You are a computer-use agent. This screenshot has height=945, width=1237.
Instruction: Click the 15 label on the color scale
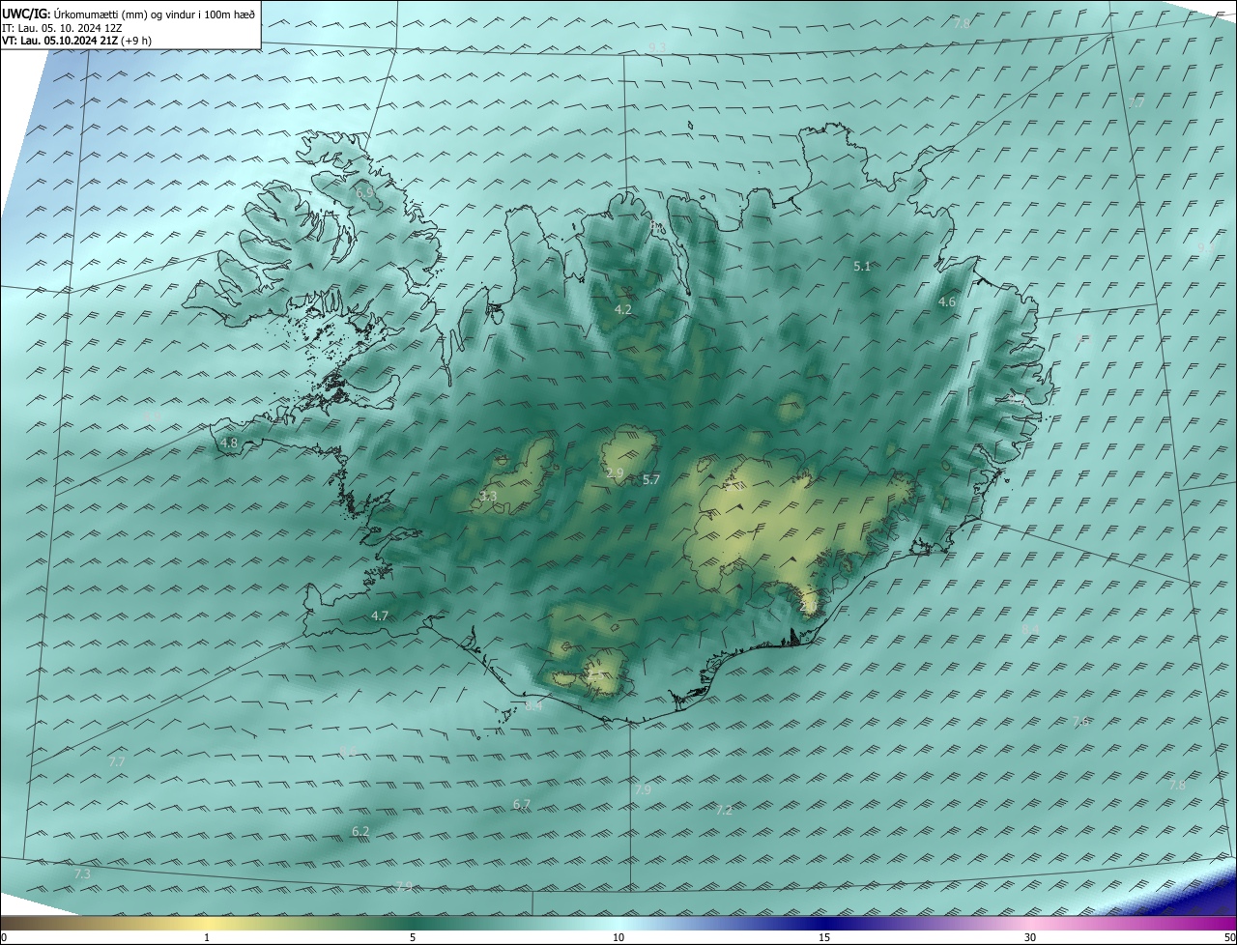pyautogui.click(x=824, y=937)
